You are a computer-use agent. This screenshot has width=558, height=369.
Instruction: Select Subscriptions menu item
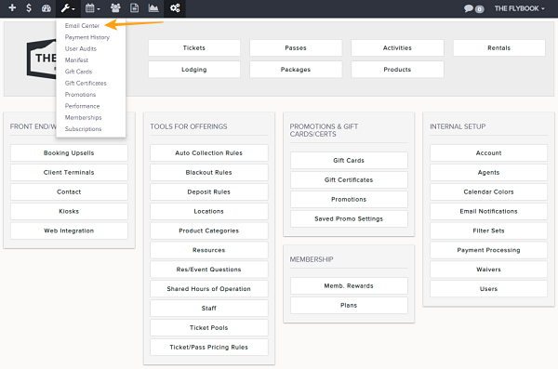tap(83, 129)
